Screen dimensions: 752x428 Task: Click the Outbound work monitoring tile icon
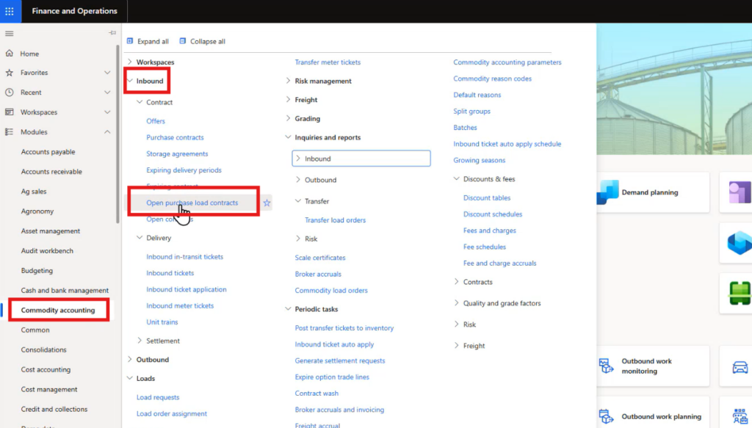pyautogui.click(x=606, y=366)
